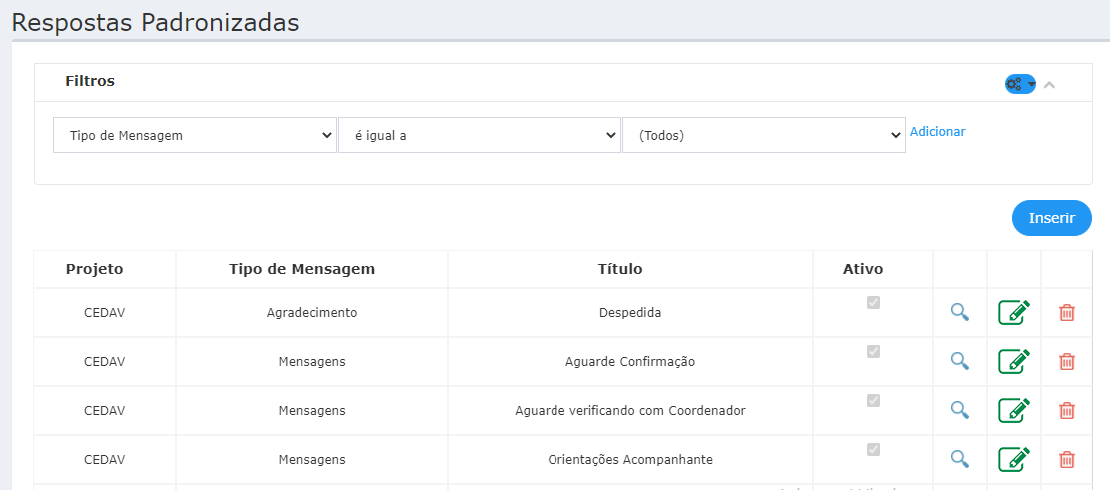
Task: Collapse the Filtros panel chevron
Action: coord(1049,85)
